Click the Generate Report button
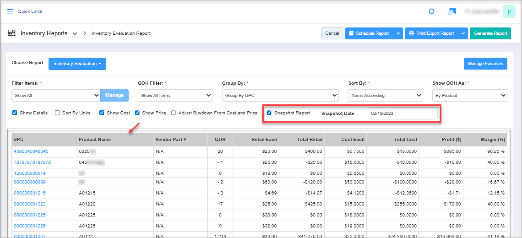The width and height of the screenshot is (522, 238). tap(490, 33)
